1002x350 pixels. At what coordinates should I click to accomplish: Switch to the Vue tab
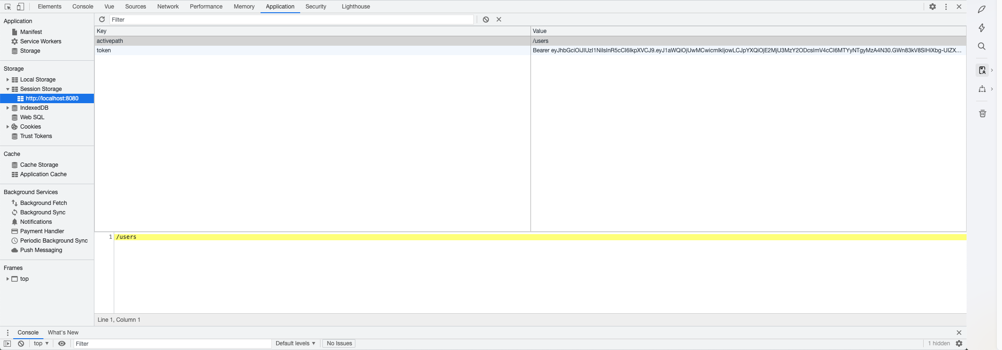pyautogui.click(x=109, y=7)
